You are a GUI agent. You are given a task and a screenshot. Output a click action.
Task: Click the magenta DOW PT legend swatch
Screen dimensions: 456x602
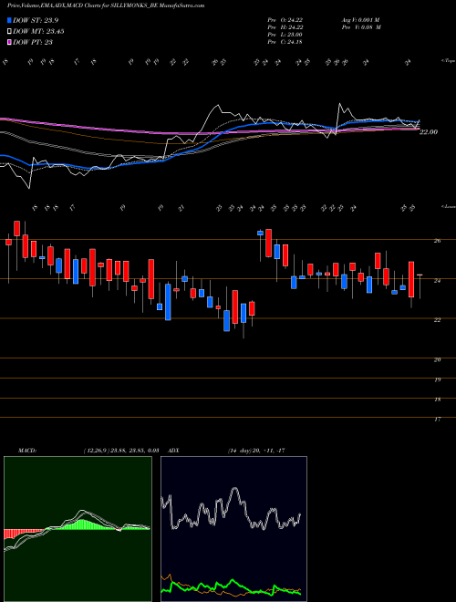tap(9, 42)
